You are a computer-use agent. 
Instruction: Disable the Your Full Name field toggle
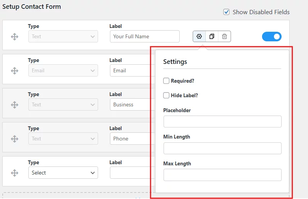(272, 36)
